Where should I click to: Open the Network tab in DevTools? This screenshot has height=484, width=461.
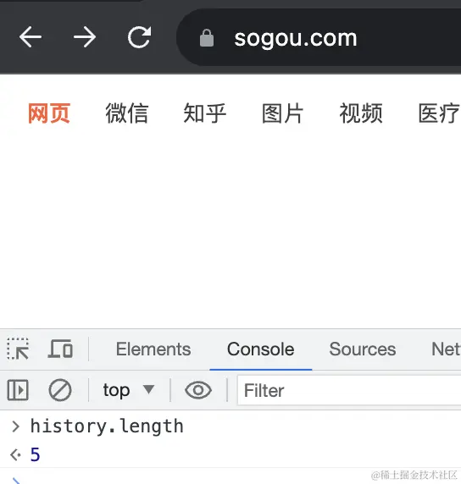click(446, 349)
